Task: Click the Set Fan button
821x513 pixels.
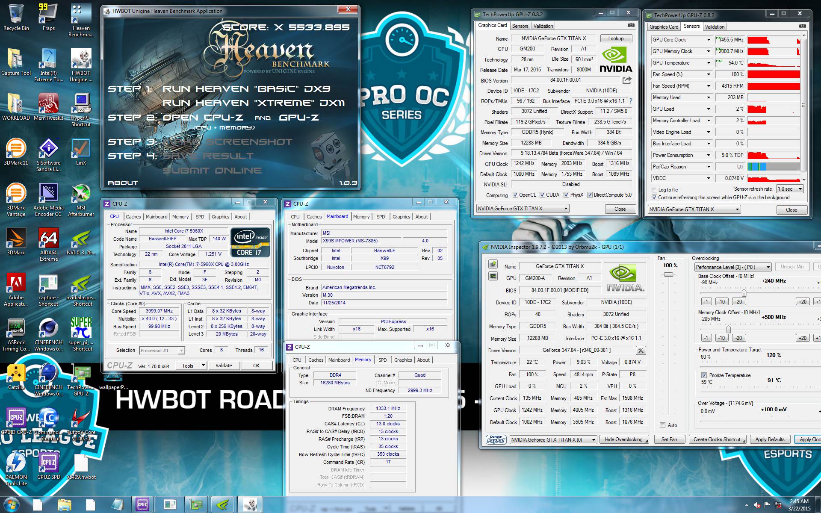Action: (669, 439)
